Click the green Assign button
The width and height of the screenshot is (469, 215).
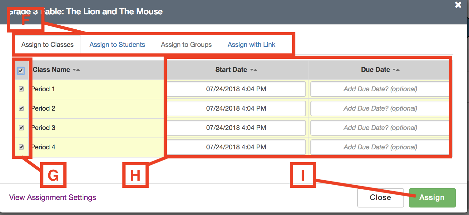coord(432,197)
